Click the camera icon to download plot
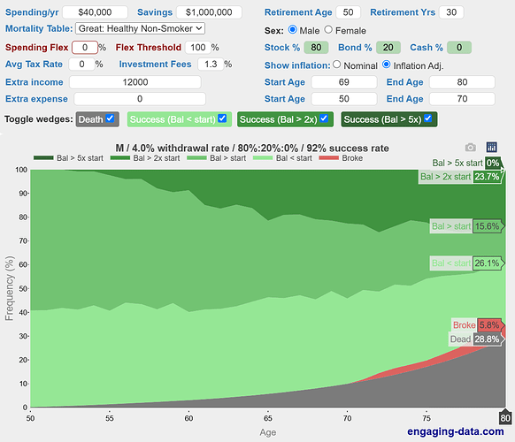Image resolution: width=515 pixels, height=442 pixels. coord(471,148)
